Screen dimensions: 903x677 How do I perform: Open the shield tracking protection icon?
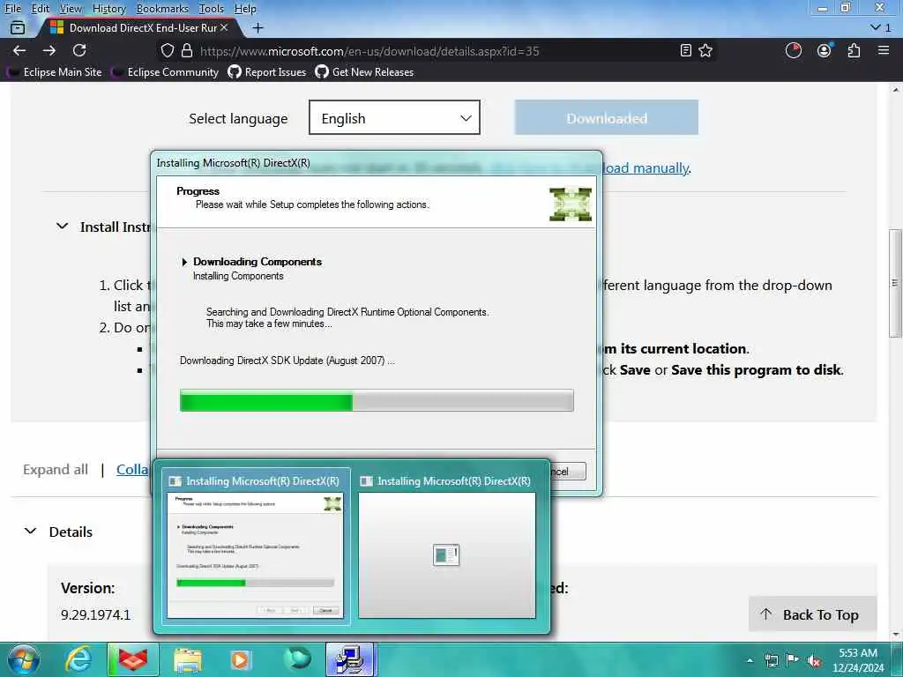pyautogui.click(x=167, y=50)
